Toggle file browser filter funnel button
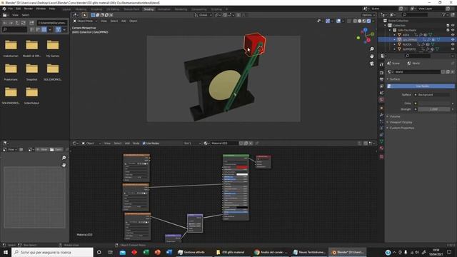The height and width of the screenshot is (257, 457). coord(58,29)
